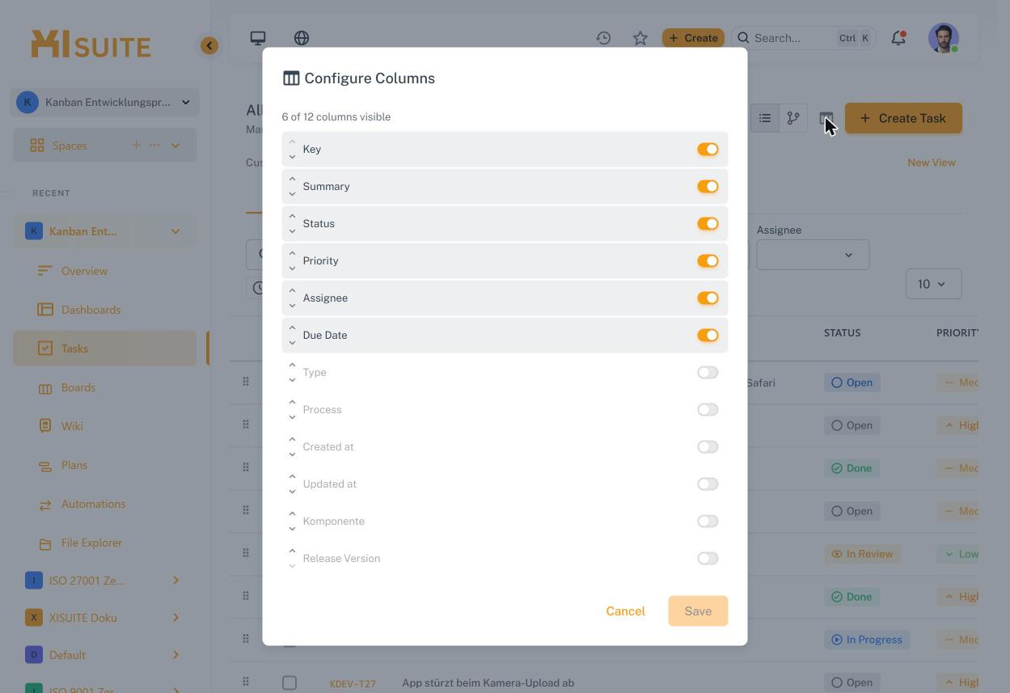The width and height of the screenshot is (1010, 693).
Task: Move the Updated at column down
Action: coord(293,492)
